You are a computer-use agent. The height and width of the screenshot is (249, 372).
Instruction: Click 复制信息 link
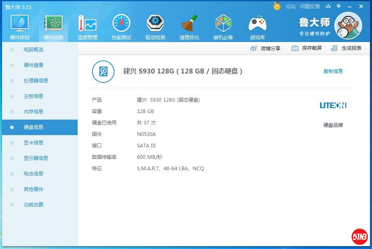(333, 71)
